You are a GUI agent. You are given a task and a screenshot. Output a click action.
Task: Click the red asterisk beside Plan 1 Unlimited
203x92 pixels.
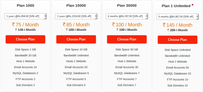(193, 5)
